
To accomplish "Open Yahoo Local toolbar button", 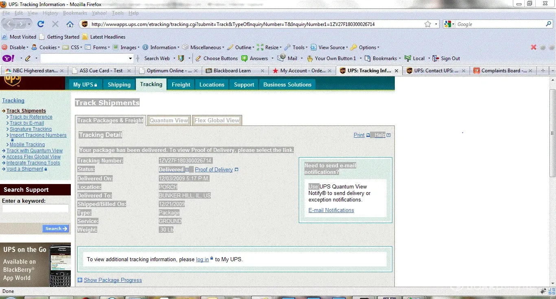I will click(x=414, y=58).
